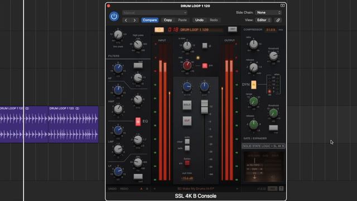Toggle the solo safe button
This screenshot has width=357, height=201.
[187, 149]
